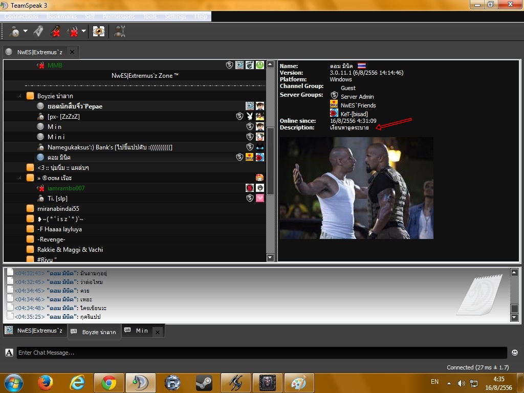The image size is (524, 393).
Task: Open the Permissions menu
Action: pos(119,16)
